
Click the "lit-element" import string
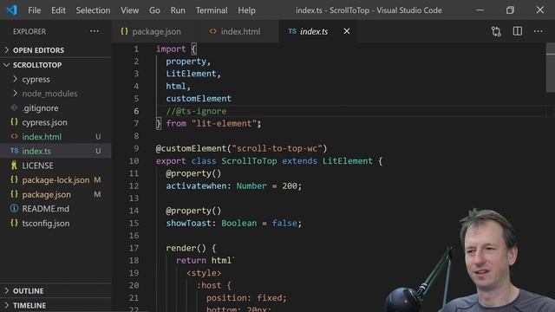pyautogui.click(x=224, y=123)
